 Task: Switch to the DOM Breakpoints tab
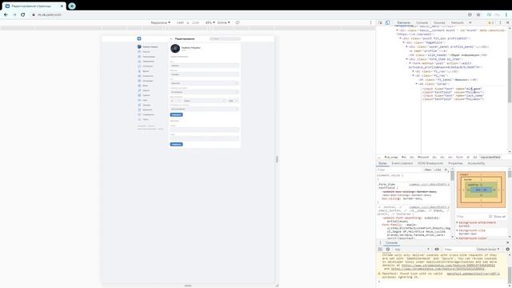430,163
